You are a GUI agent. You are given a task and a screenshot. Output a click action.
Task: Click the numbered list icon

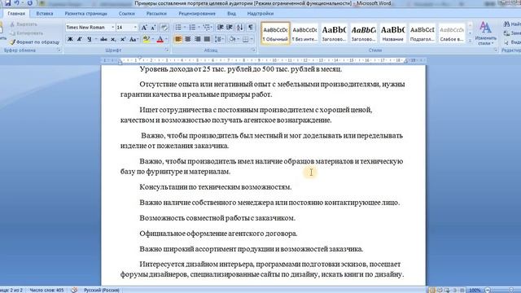[x=192, y=27]
